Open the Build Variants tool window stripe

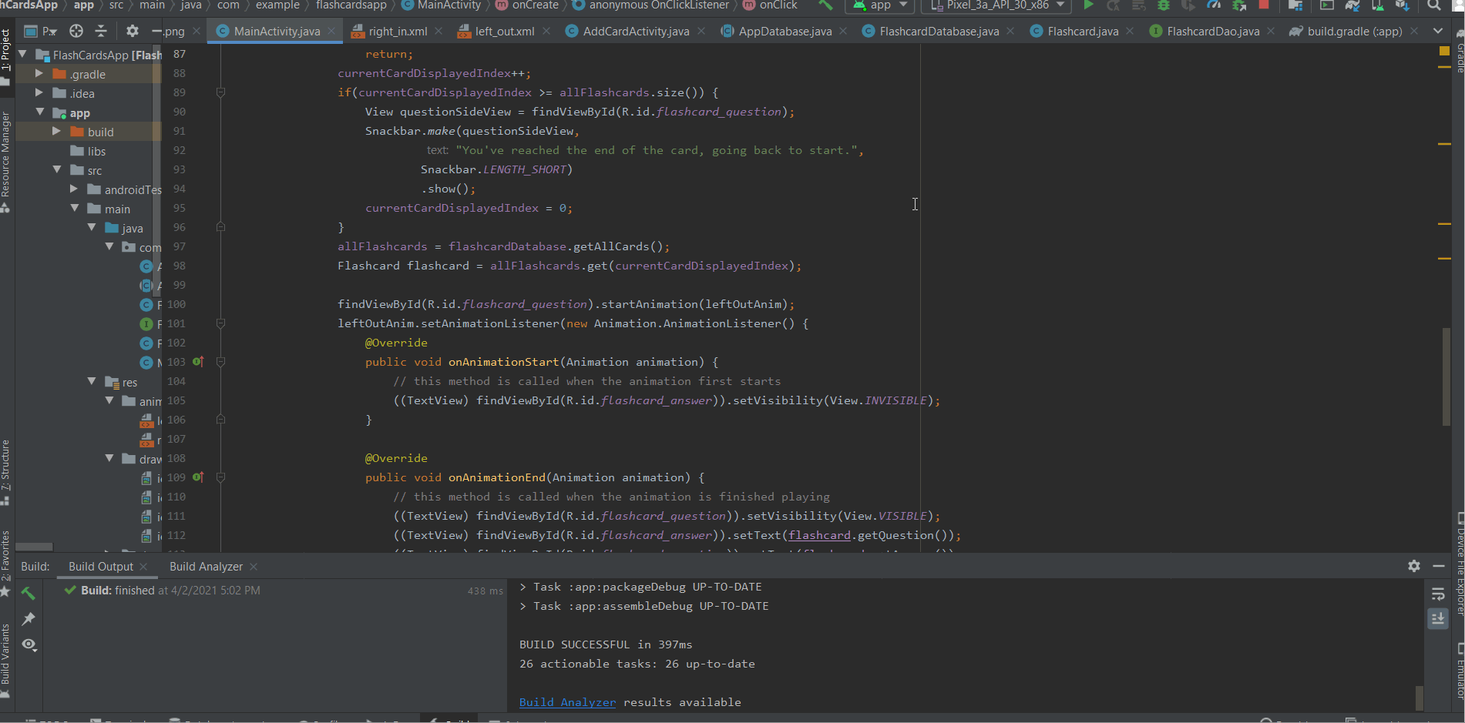8,658
